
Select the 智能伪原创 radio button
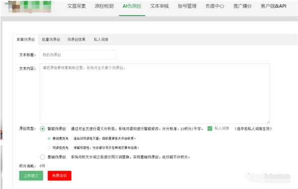pos(42,129)
